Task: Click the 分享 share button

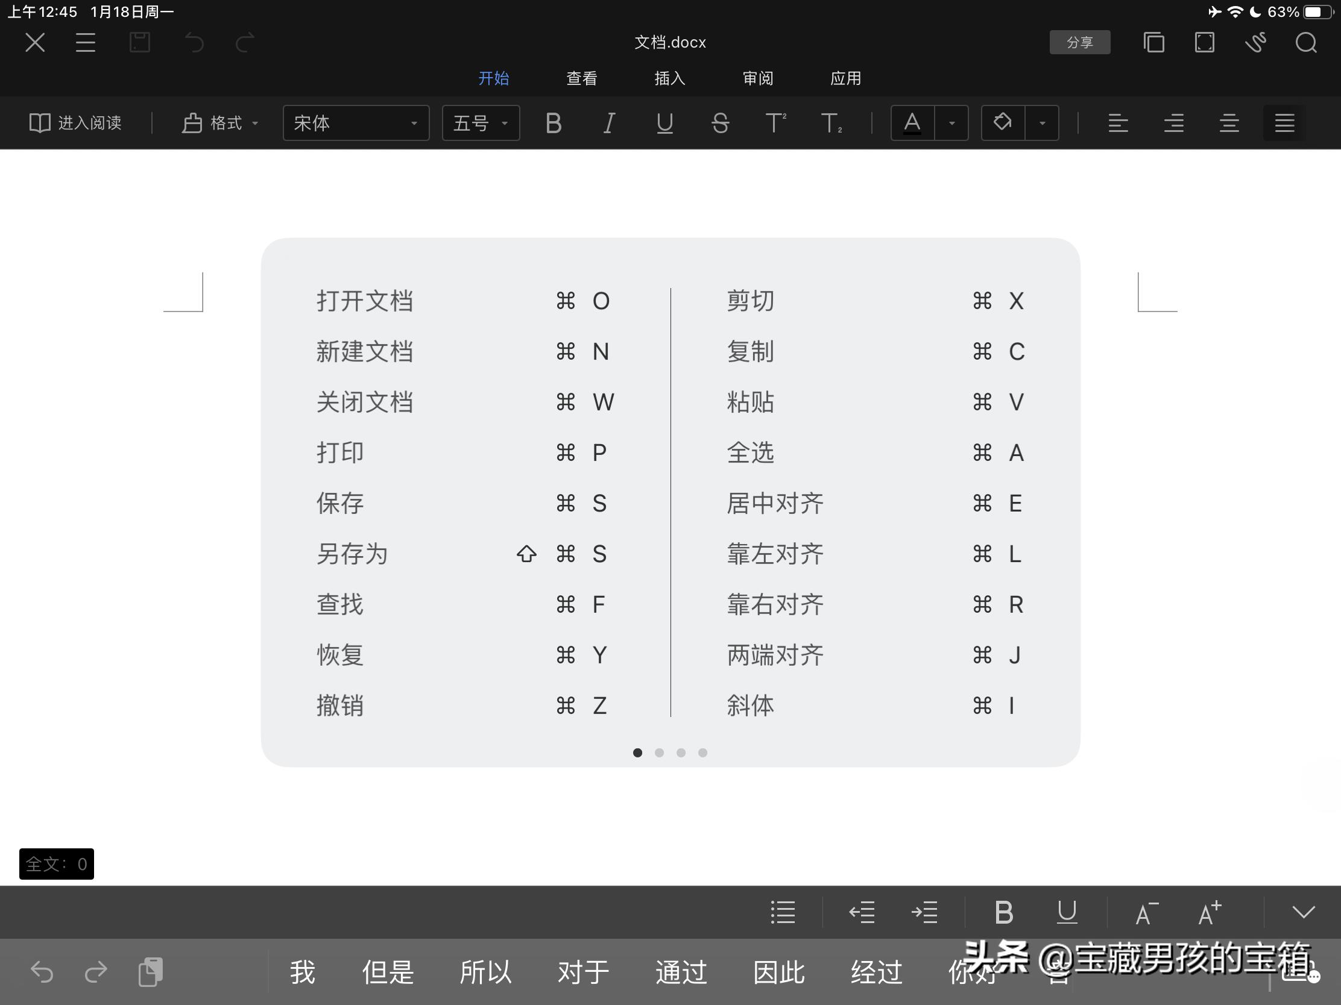Action: (x=1080, y=42)
